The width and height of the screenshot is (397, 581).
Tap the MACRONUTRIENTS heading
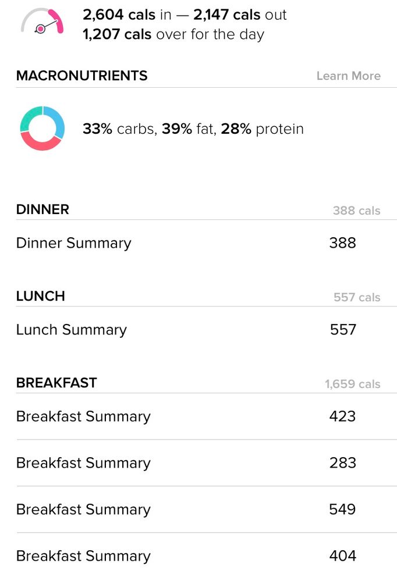[x=81, y=76]
